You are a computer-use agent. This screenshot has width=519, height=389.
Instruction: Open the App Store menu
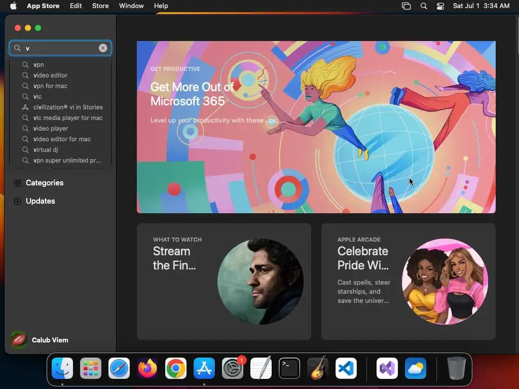coord(43,6)
